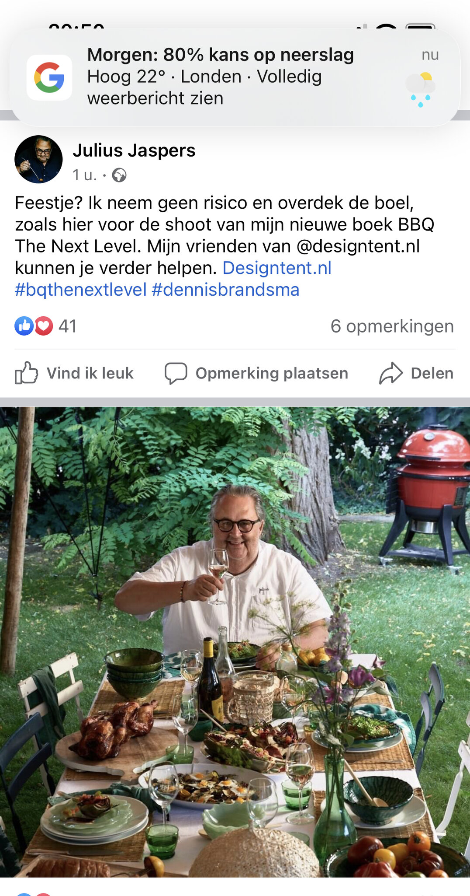Open the #dennisbrandsma hashtag
Viewport: 470px width, 896px height.
(225, 290)
